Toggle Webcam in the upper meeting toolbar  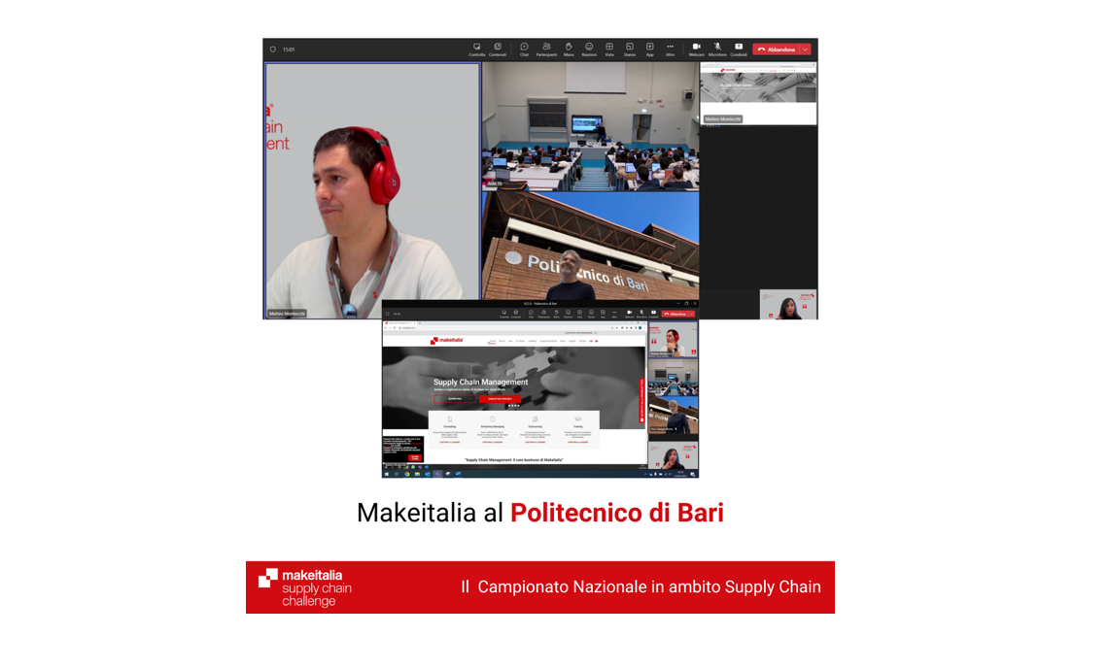[697, 50]
